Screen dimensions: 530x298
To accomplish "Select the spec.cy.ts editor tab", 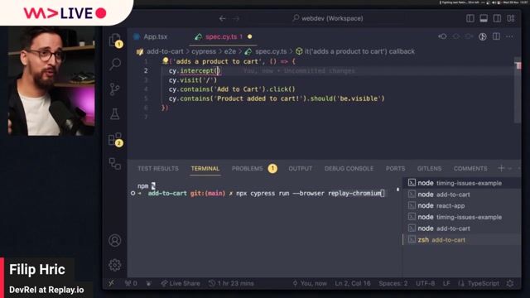I will 223,36.
